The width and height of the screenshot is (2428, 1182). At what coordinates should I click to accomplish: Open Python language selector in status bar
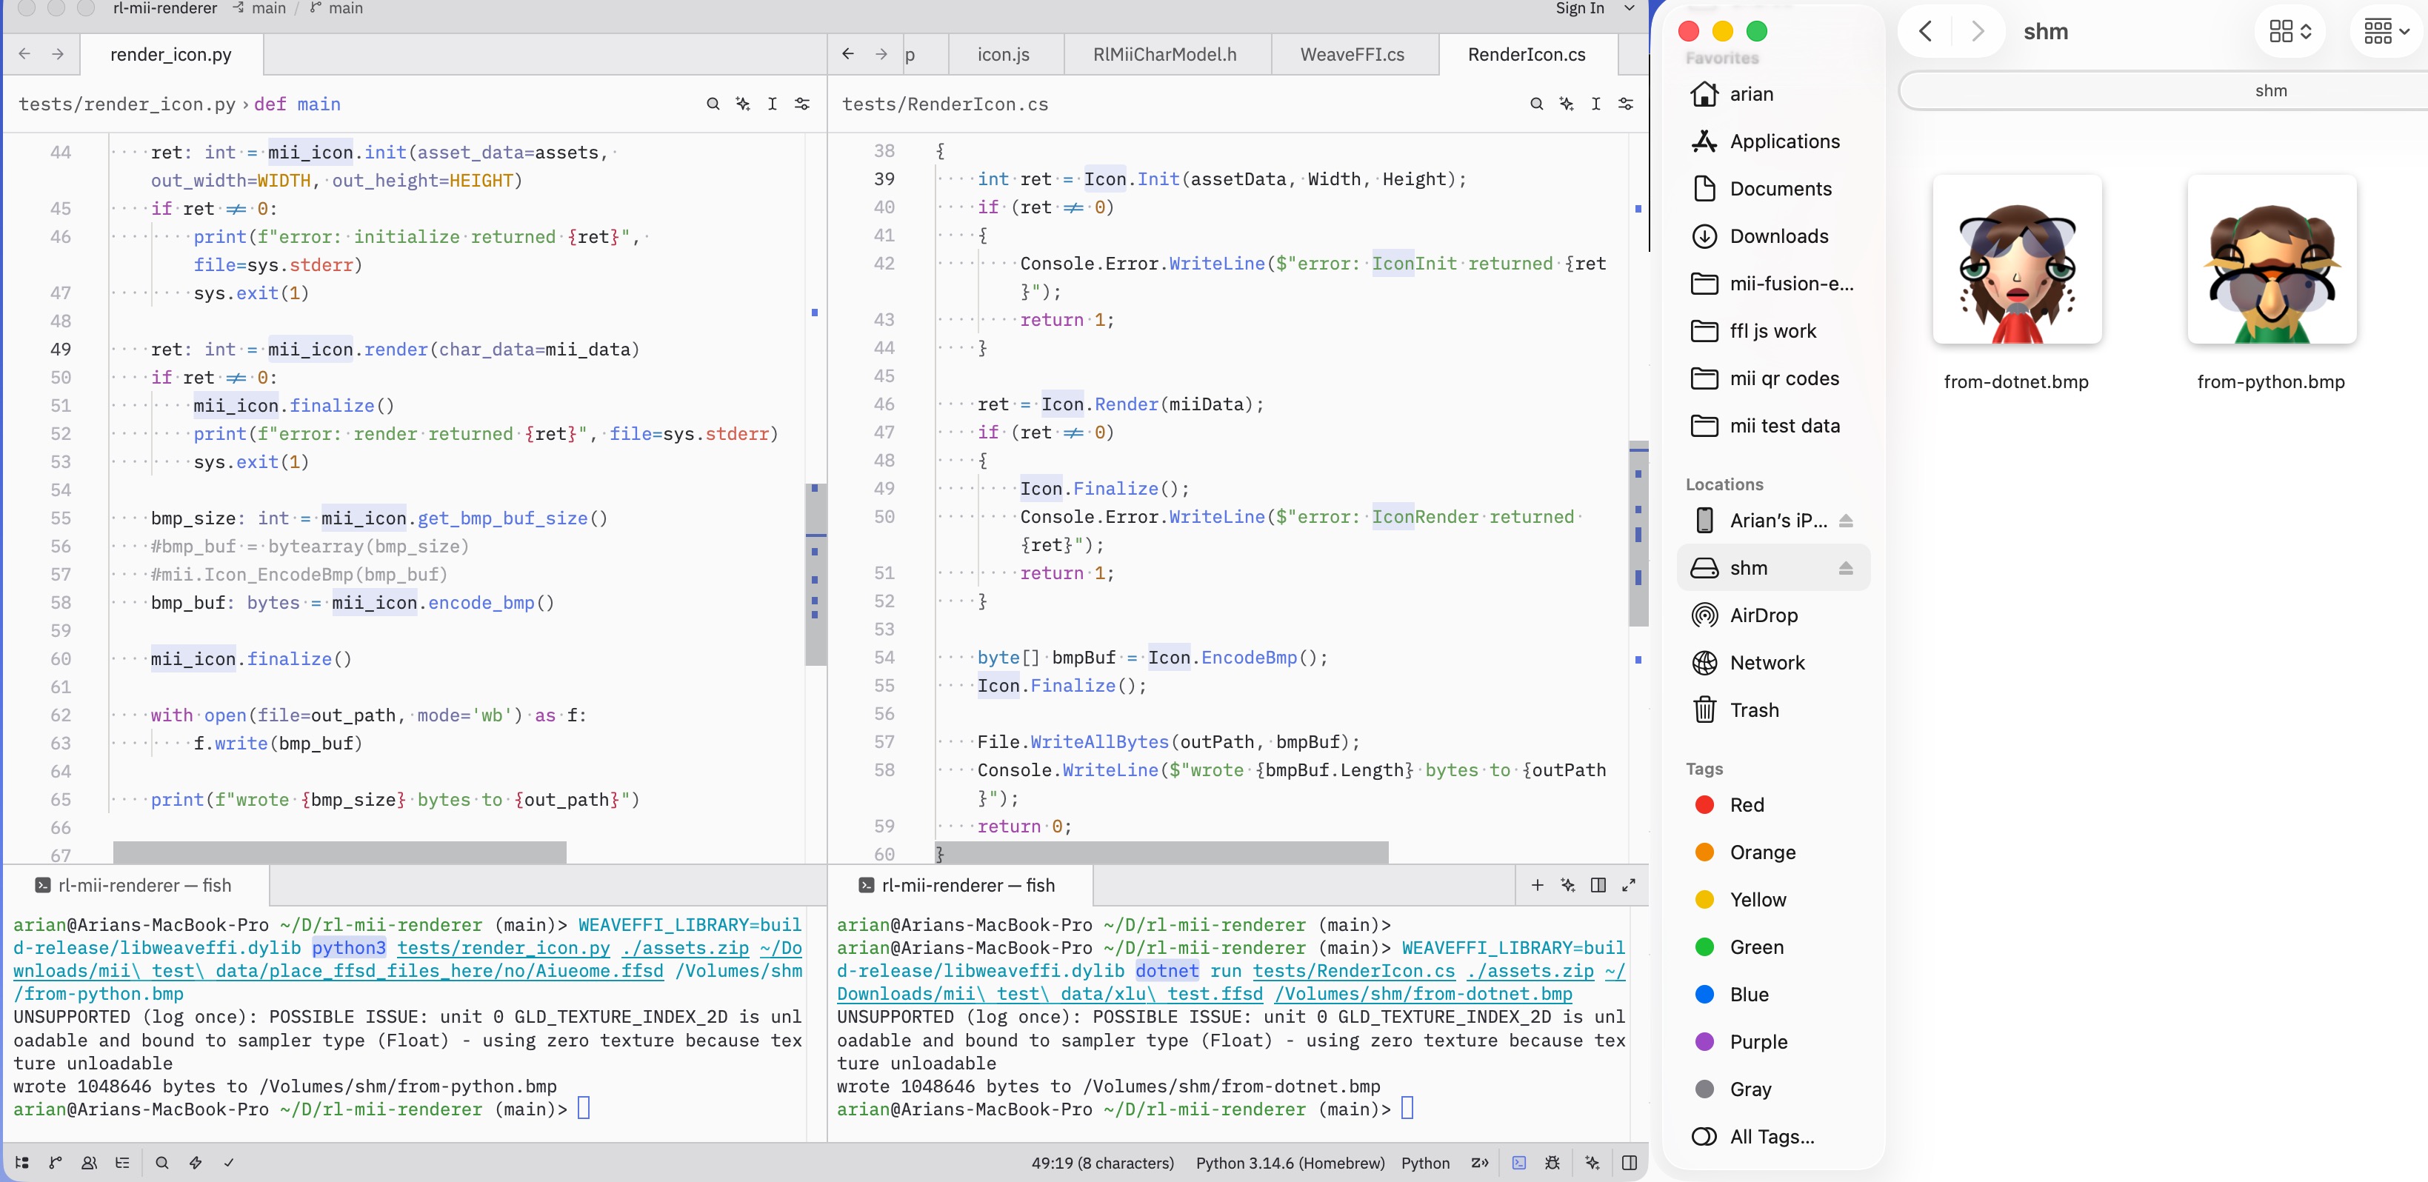tap(1425, 1162)
